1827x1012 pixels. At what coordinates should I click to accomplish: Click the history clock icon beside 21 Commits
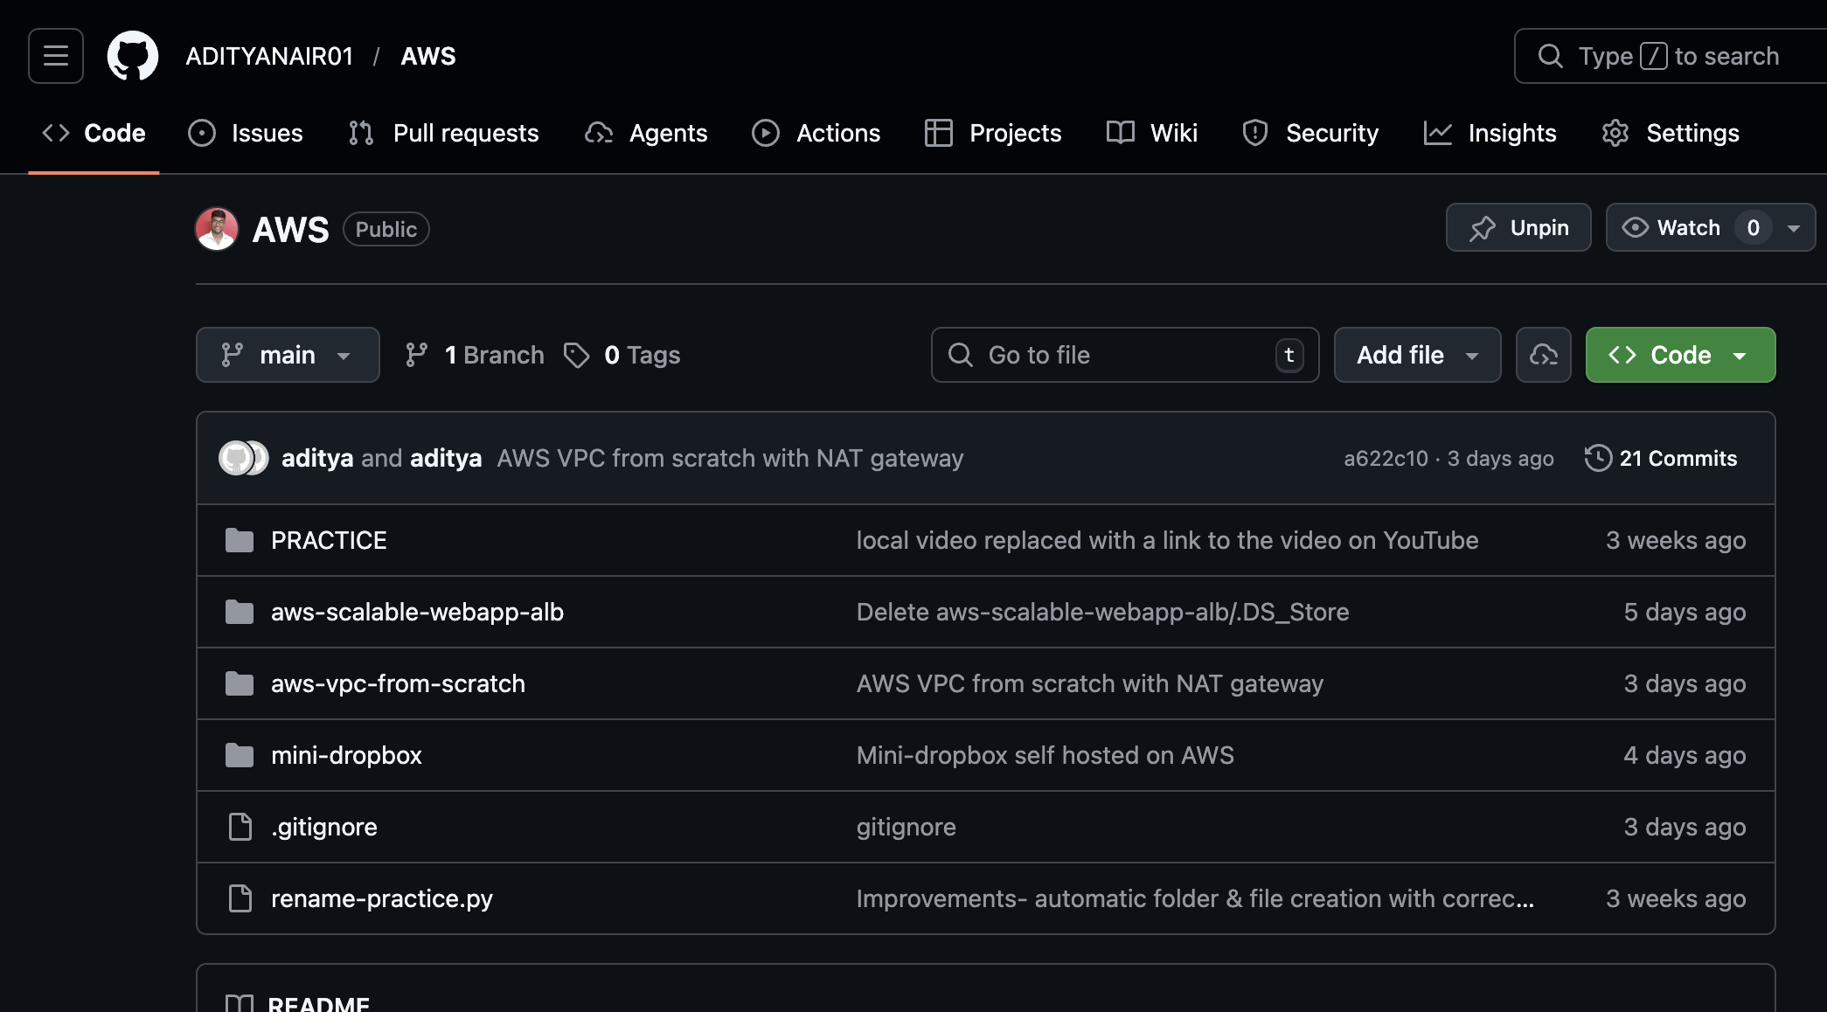pyautogui.click(x=1597, y=458)
